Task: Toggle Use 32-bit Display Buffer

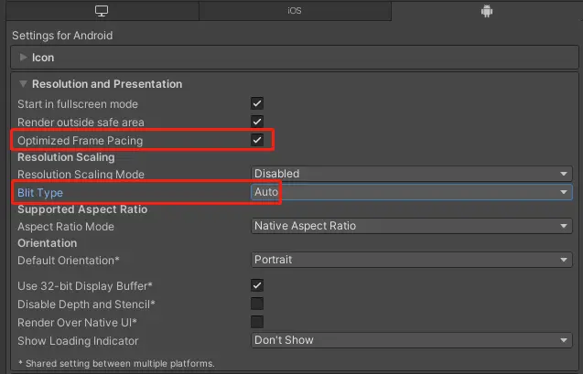Action: coord(257,286)
